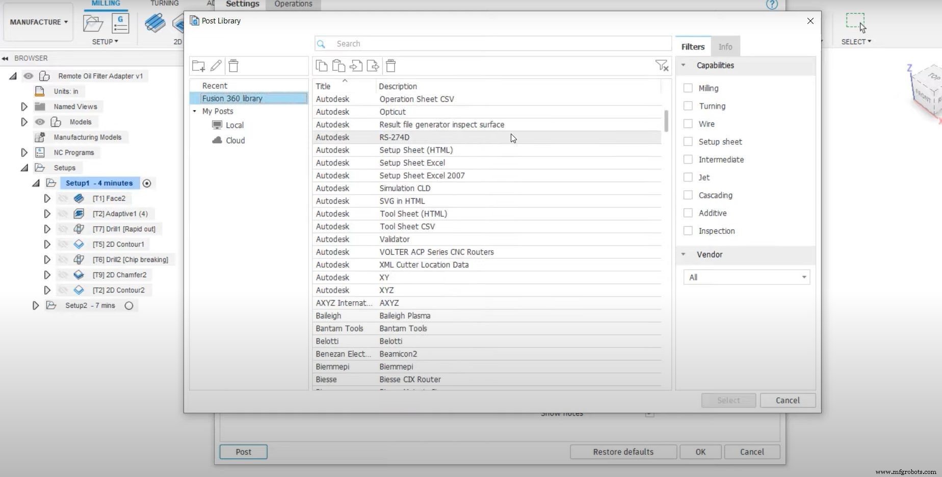
Task: Click the import post icon
Action: pyautogui.click(x=356, y=66)
